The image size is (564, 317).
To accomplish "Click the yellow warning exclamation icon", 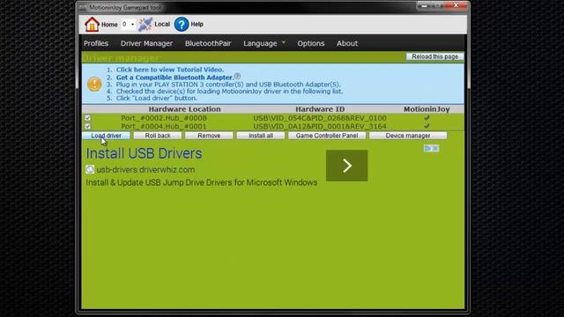I will coord(94,85).
